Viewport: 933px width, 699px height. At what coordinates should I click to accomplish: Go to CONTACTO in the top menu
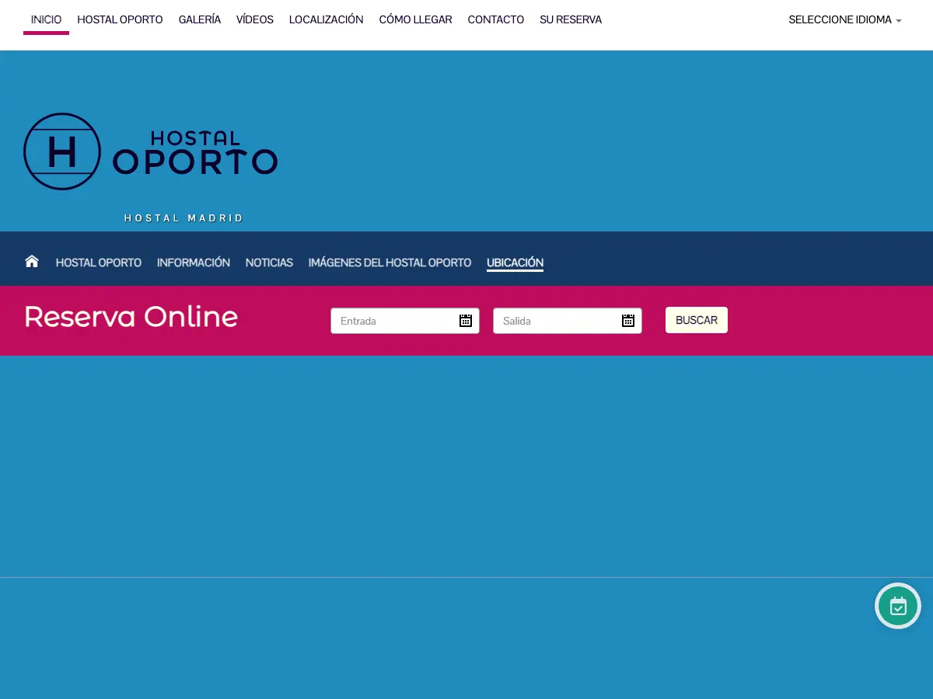tap(496, 20)
